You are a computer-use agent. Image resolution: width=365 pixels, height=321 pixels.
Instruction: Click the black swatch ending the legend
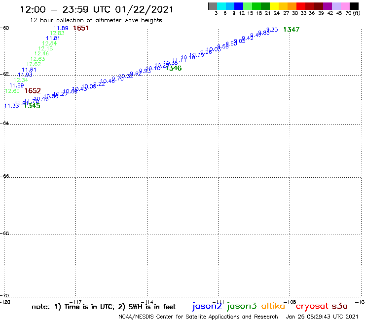tap(354, 6)
